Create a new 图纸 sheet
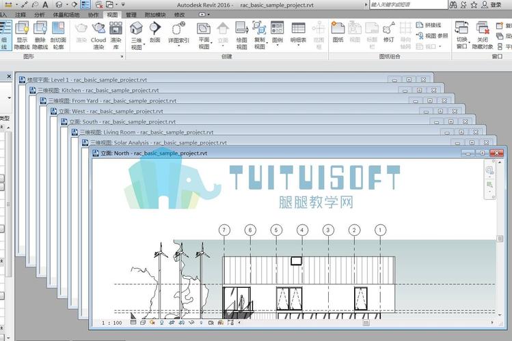This screenshot has height=341, width=512. coord(338,32)
